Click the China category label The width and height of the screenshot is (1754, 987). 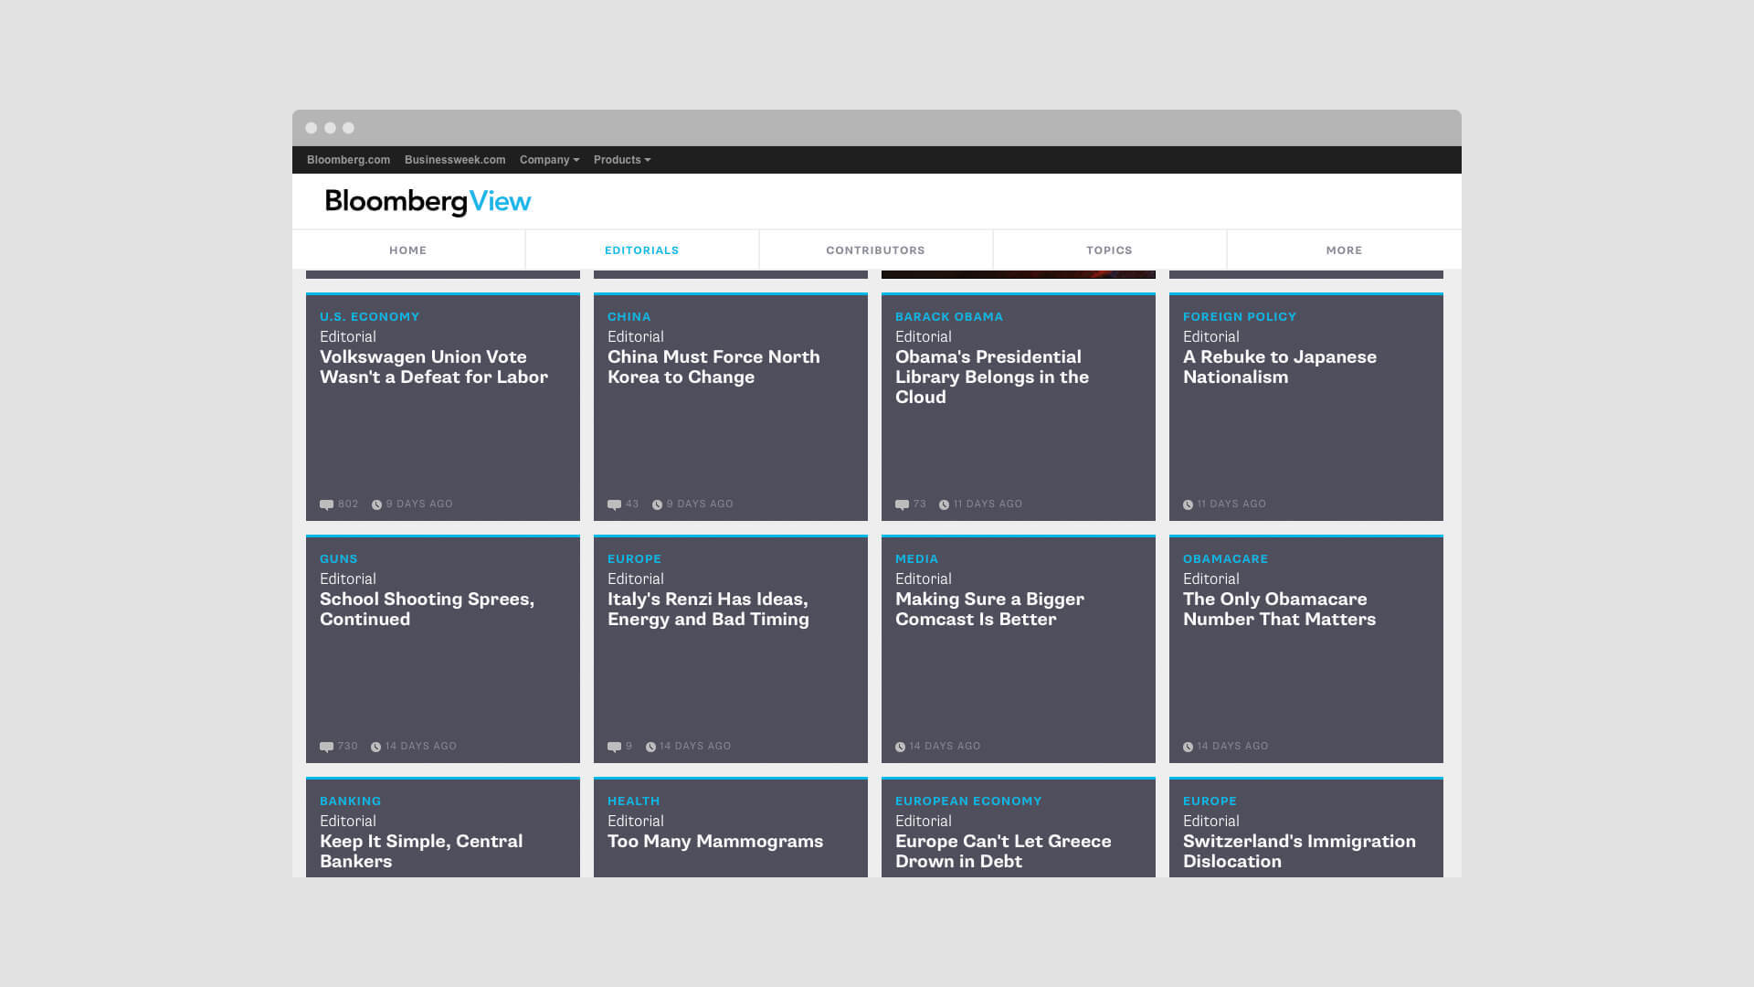click(x=629, y=317)
